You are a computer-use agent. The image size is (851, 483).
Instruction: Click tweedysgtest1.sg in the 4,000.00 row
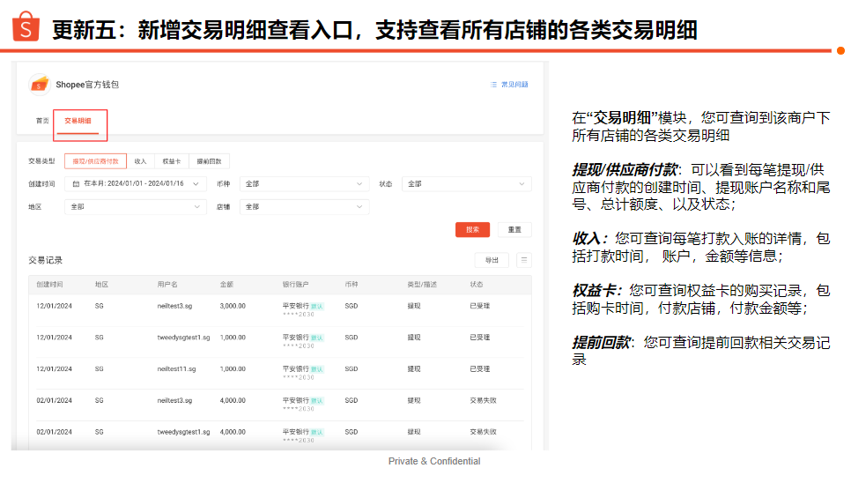tap(183, 432)
